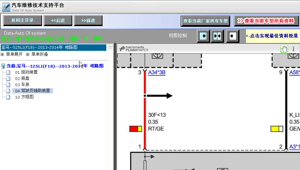Go back with the <<后退 button
The width and height of the screenshot is (300, 170).
pyautogui.click(x=58, y=21)
